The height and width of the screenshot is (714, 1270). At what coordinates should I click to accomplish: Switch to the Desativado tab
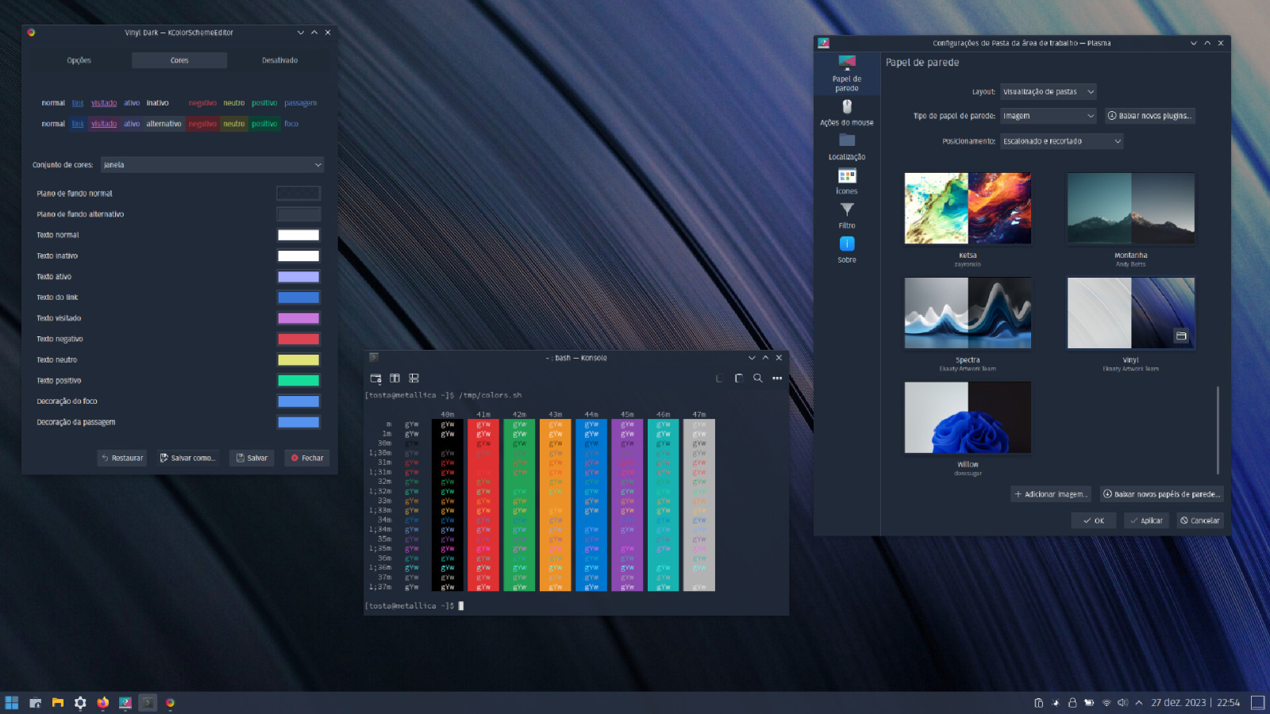click(279, 59)
